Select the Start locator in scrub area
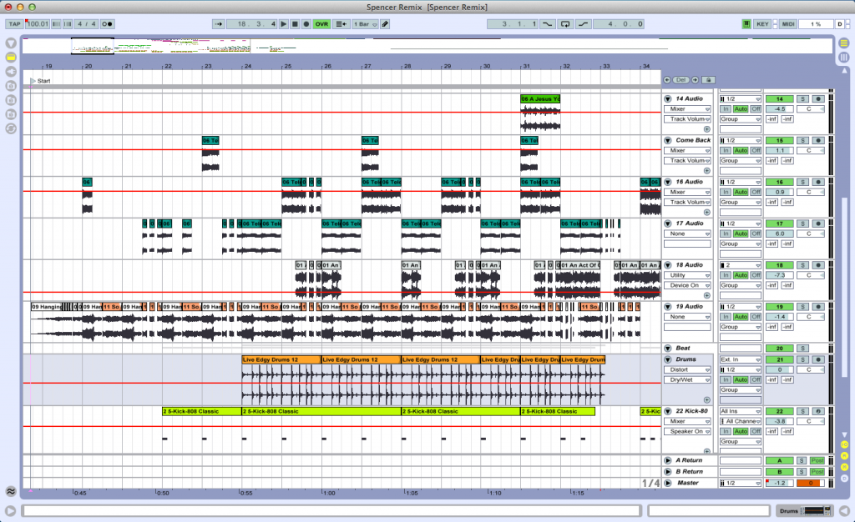Screen dimensions: 855x522 40,81
